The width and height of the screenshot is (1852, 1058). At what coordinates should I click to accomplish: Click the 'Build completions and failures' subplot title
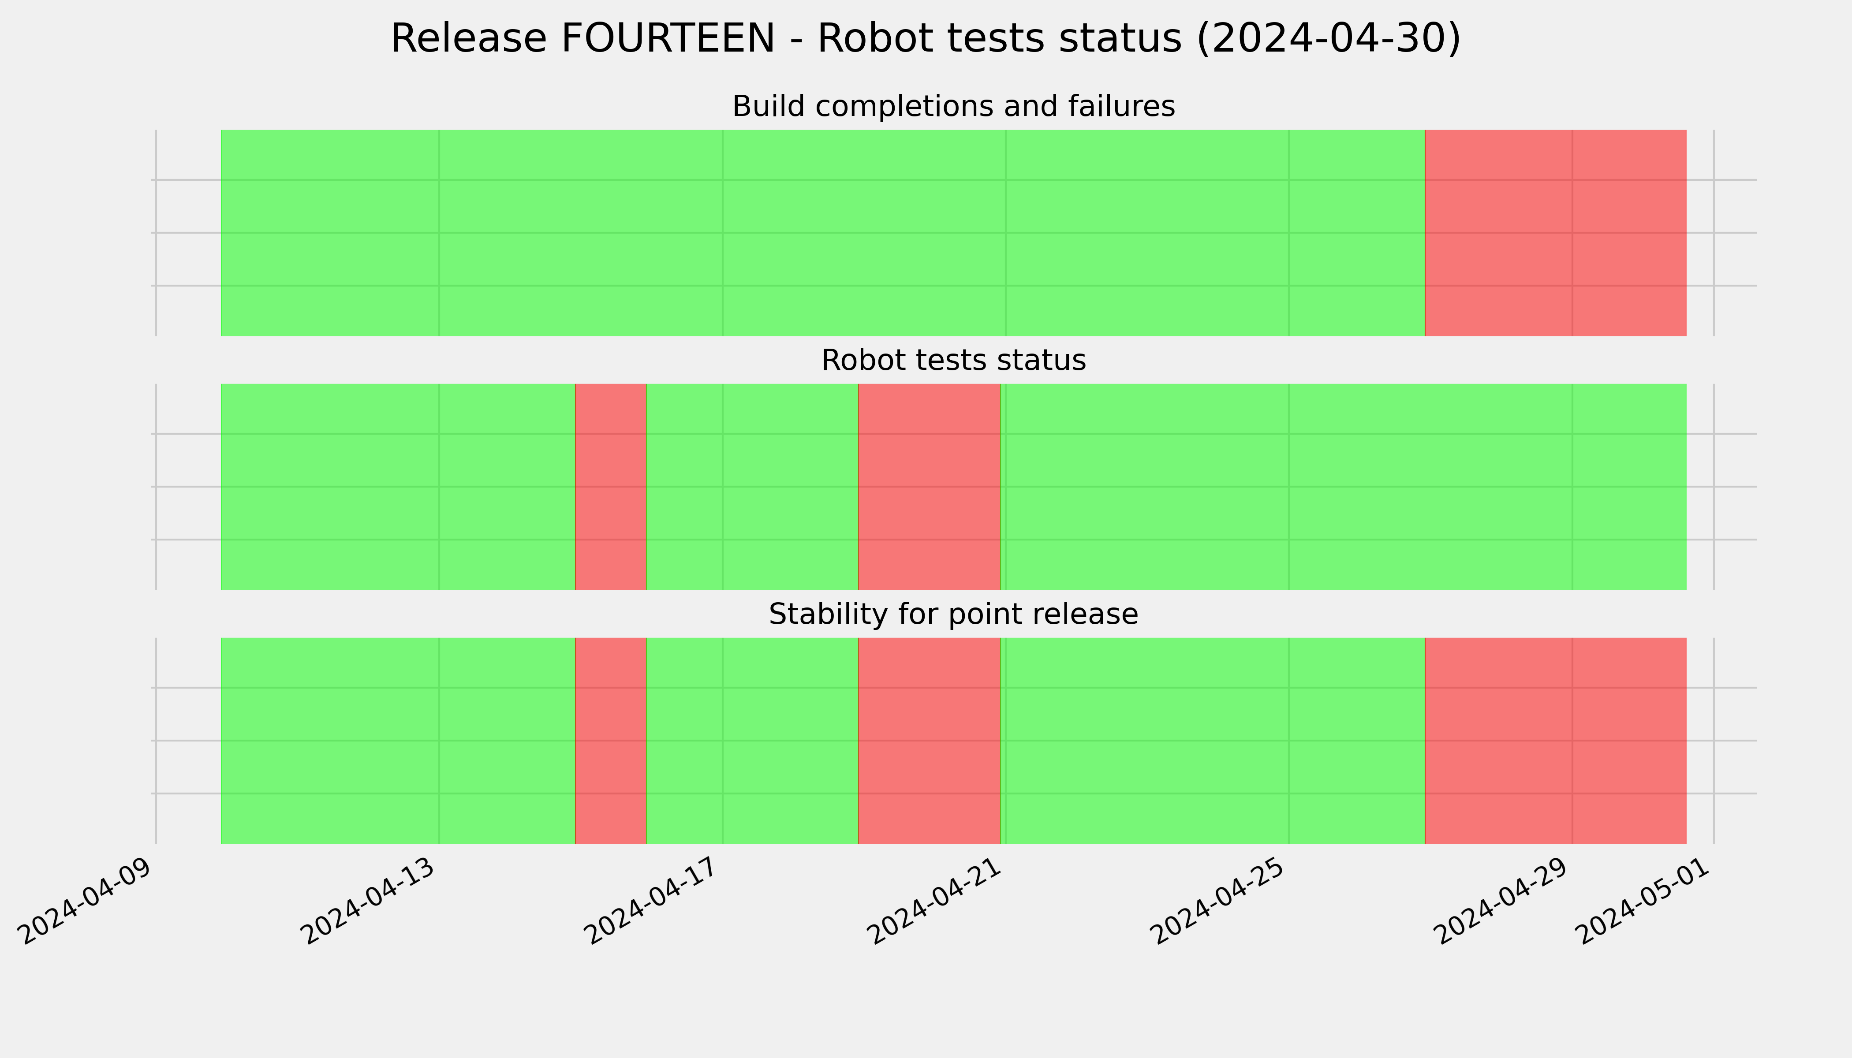point(953,107)
